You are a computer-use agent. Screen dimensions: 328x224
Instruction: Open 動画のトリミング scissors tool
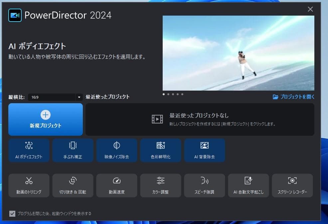(29, 185)
